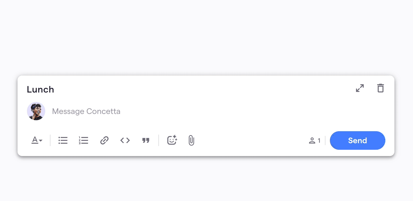
Task: Click the delete draft trash icon
Action: 380,88
